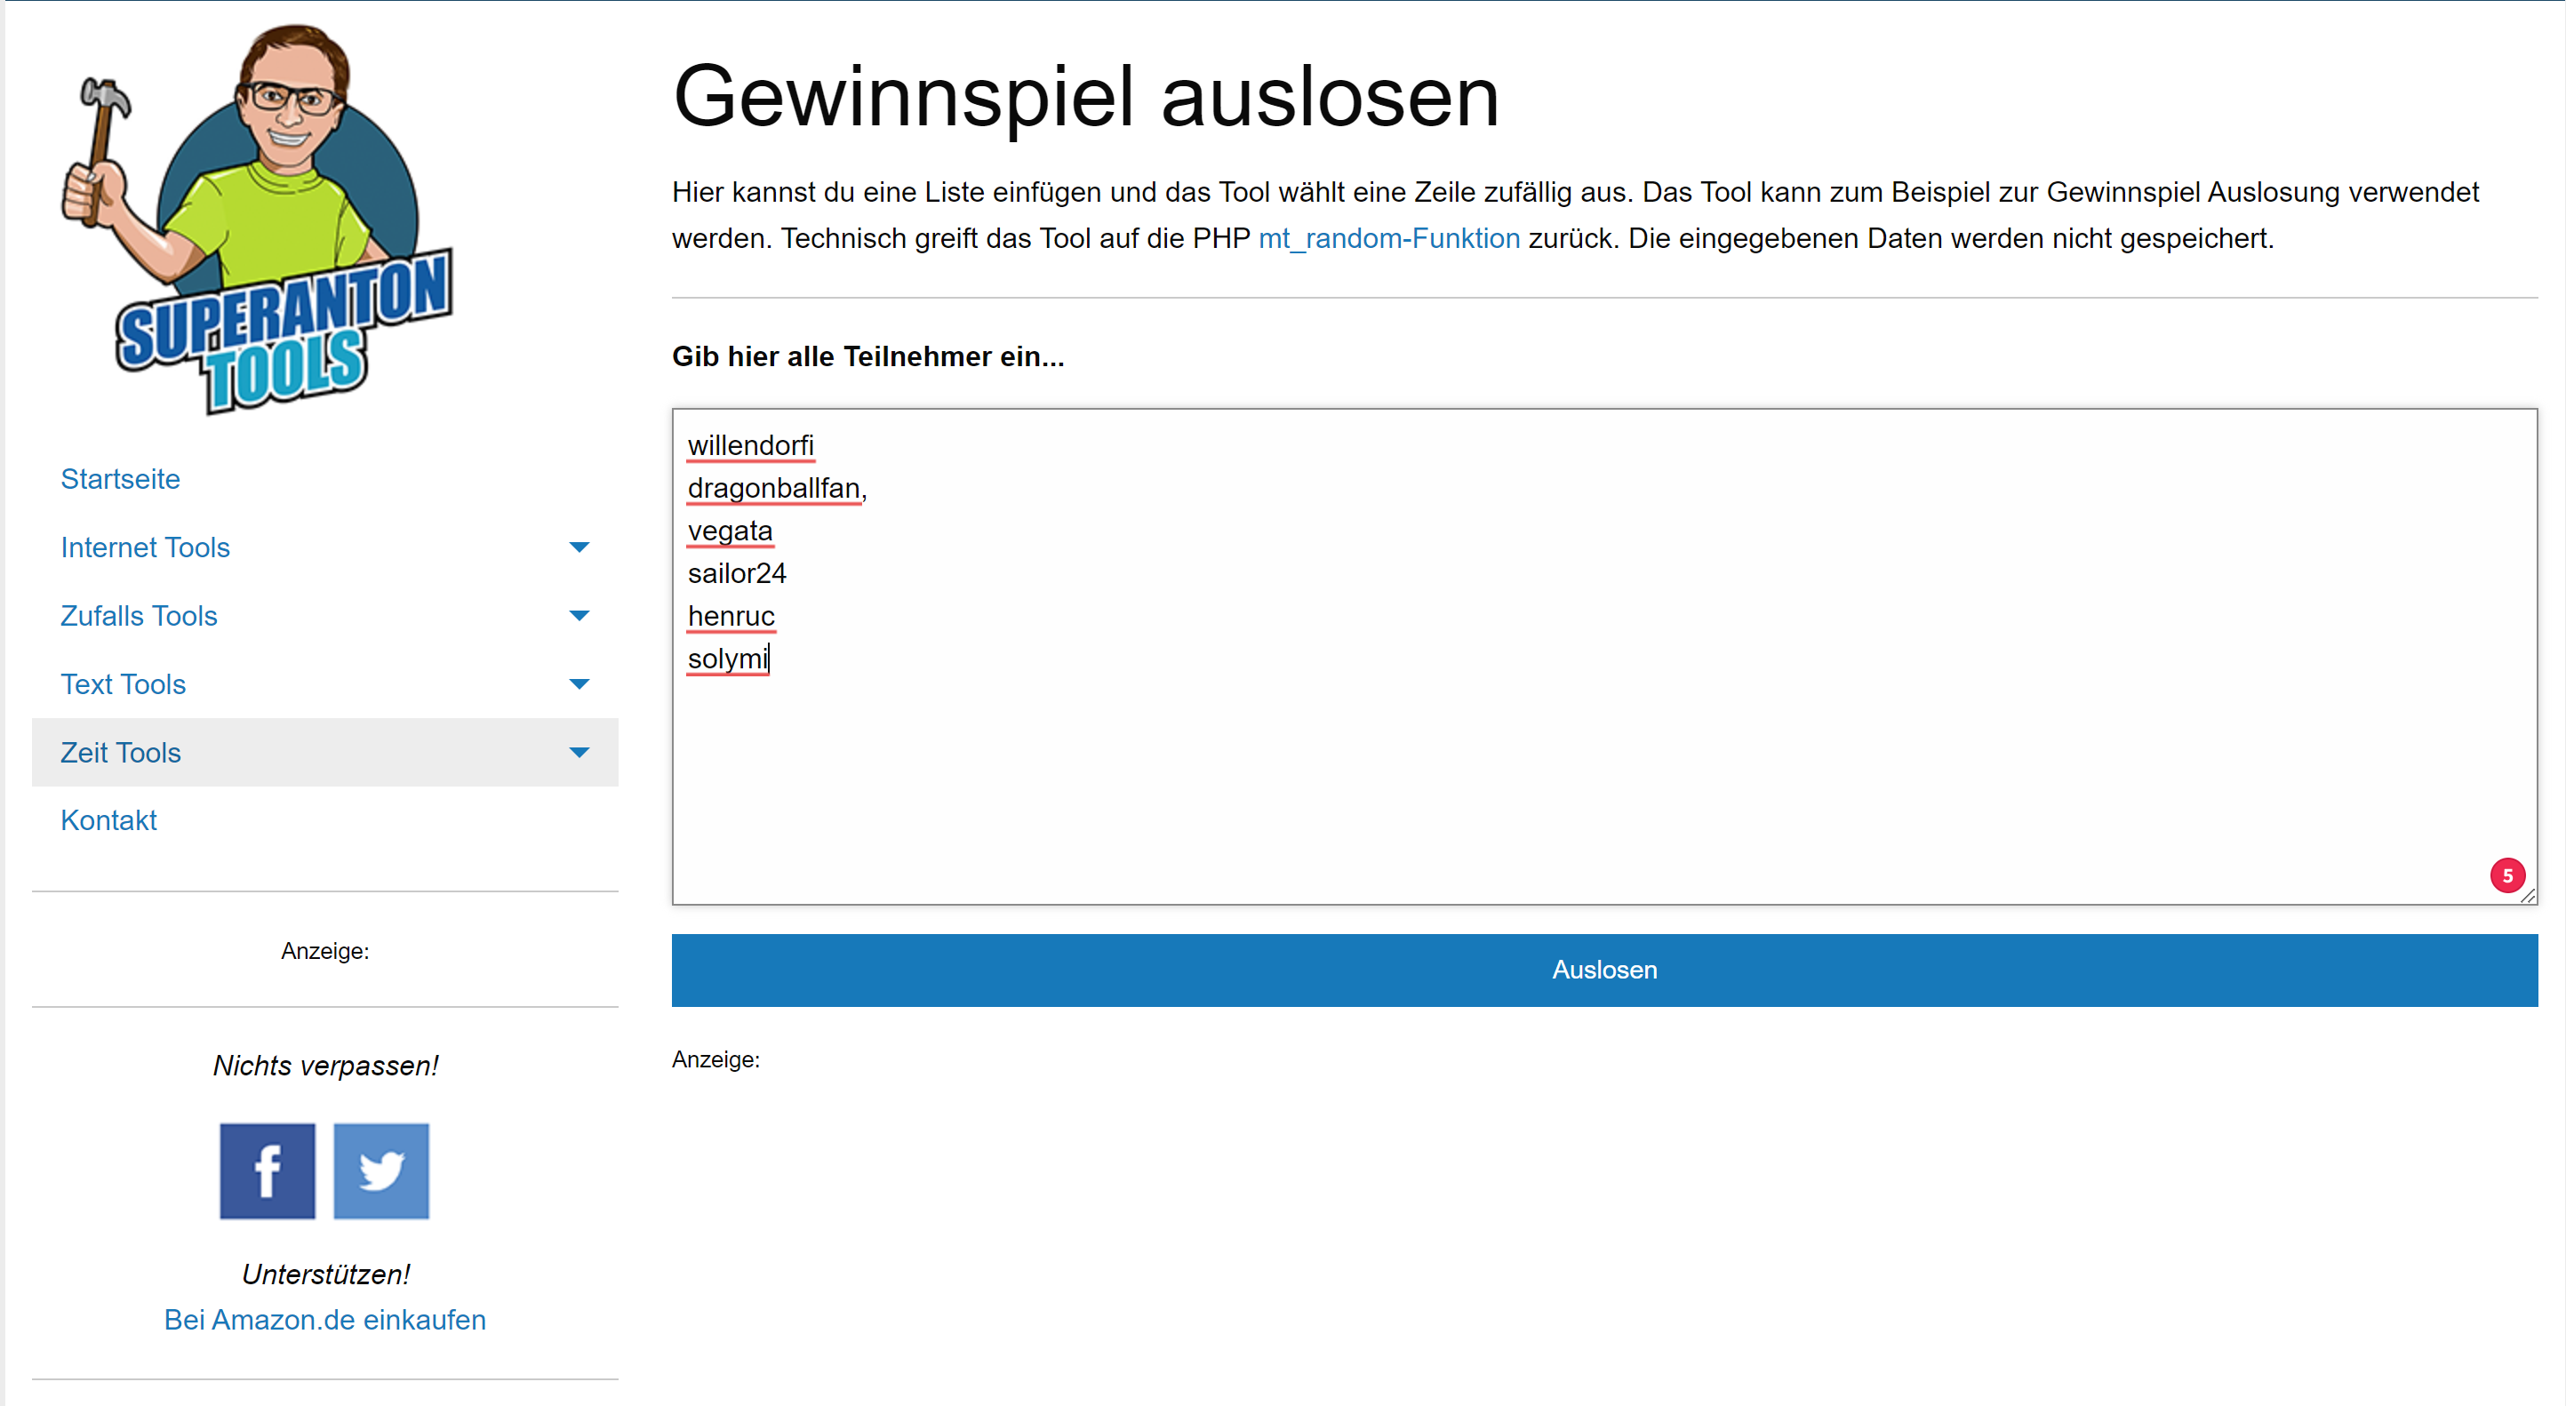Grab the textarea resize handle corner
The width and height of the screenshot is (2566, 1406).
click(x=2528, y=896)
